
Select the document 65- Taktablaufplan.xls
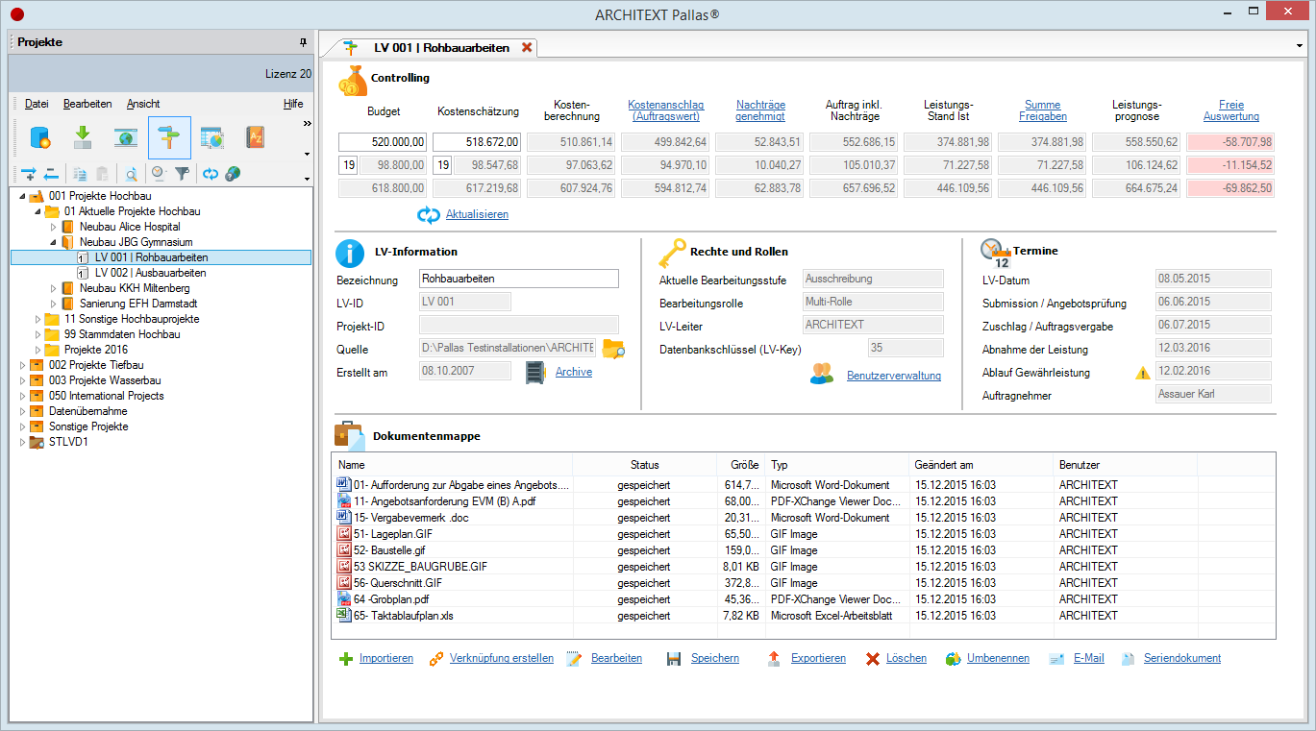403,615
